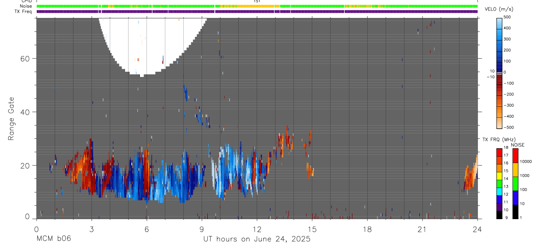Click the x-axis tick label 9
537x248 pixels.
coord(202,229)
